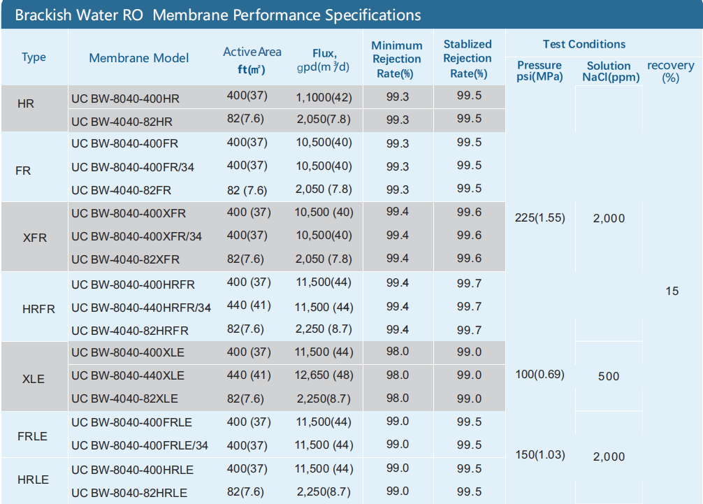
Task: Select the 'Stablized Rejection Rate(%)' header
Action: tap(468, 59)
